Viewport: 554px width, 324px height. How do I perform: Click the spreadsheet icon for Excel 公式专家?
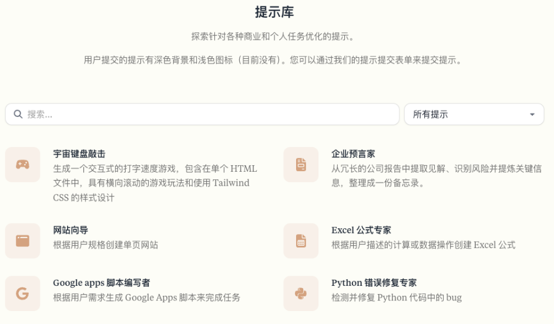tap(301, 241)
